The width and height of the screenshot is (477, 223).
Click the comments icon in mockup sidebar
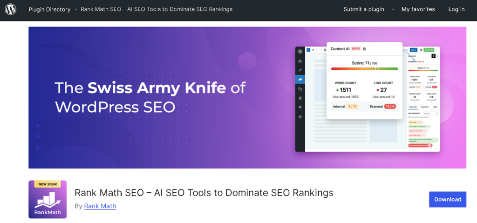click(300, 107)
